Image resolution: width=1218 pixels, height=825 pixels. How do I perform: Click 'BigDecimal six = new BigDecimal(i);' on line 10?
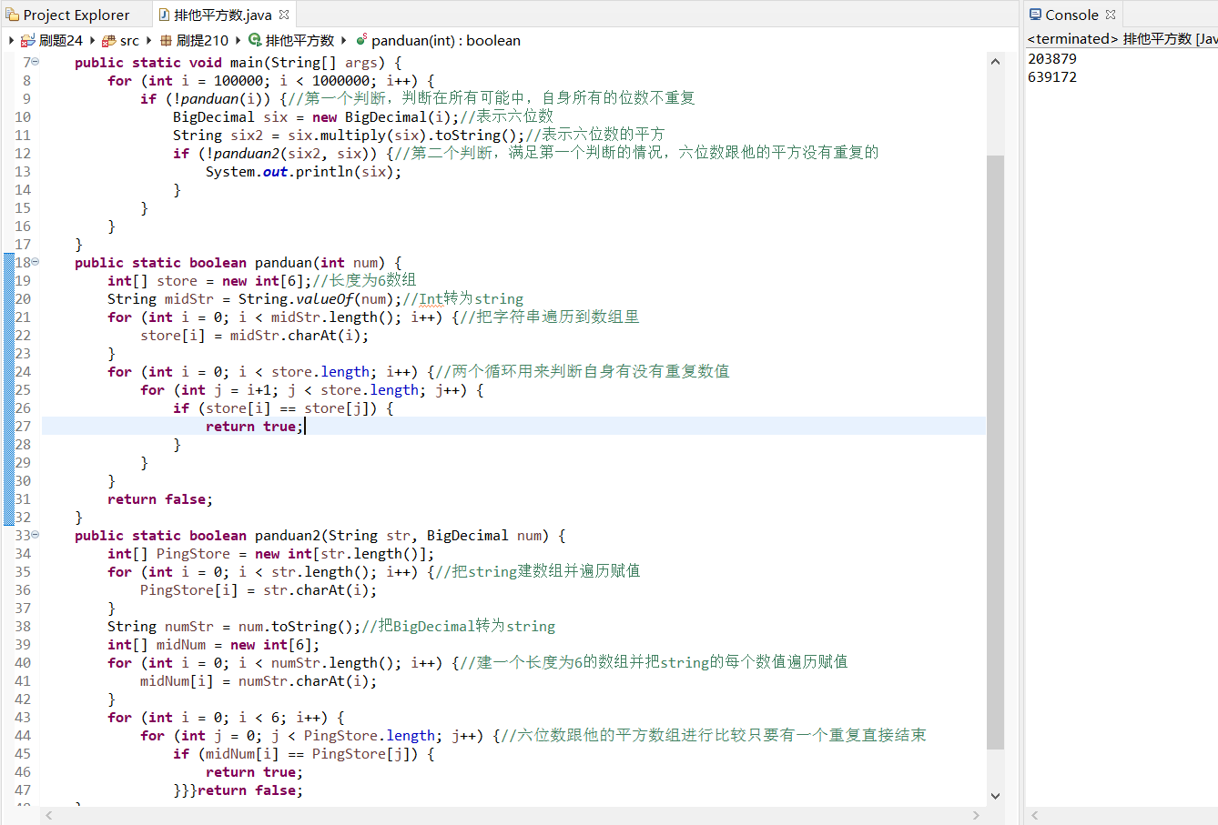click(316, 116)
